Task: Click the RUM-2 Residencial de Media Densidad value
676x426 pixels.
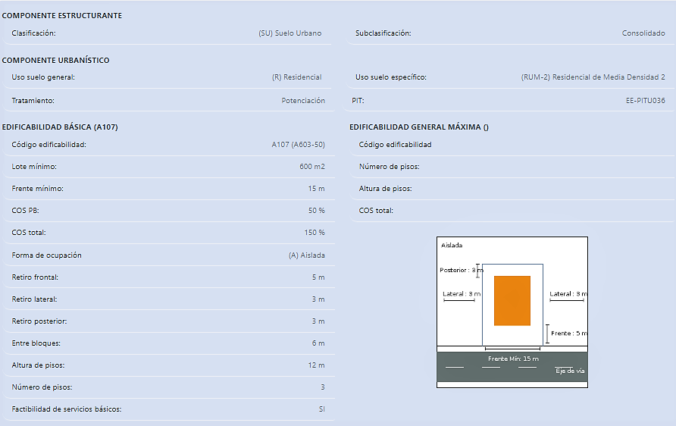Action: pos(593,77)
